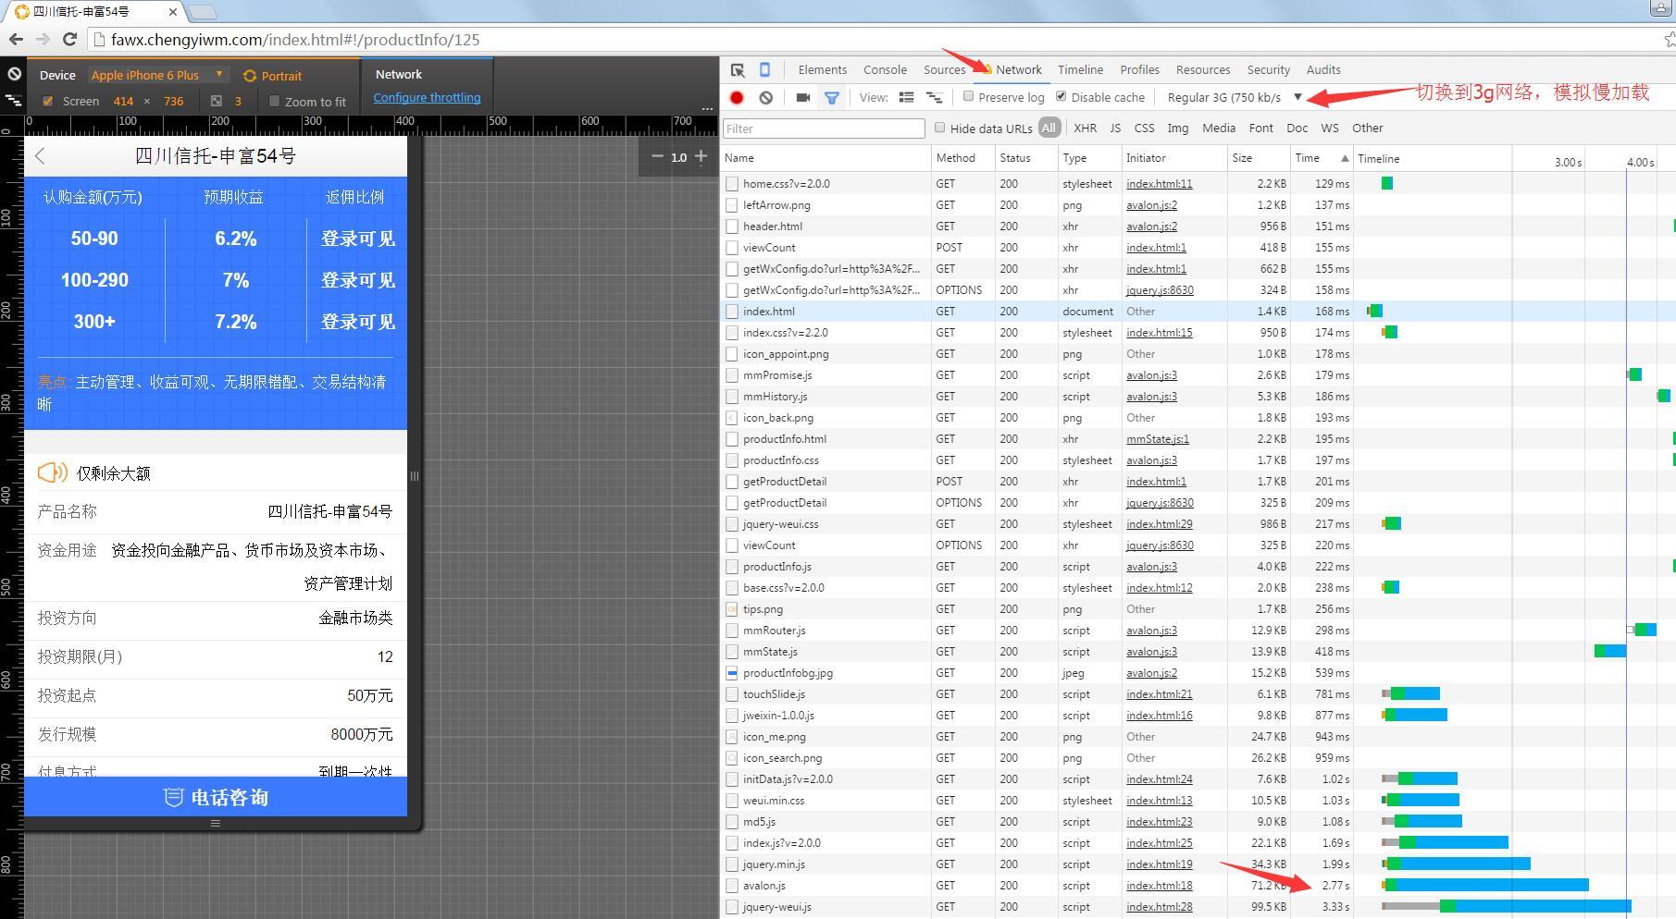Tap the 电话咨询 button
1676x919 pixels.
point(216,797)
